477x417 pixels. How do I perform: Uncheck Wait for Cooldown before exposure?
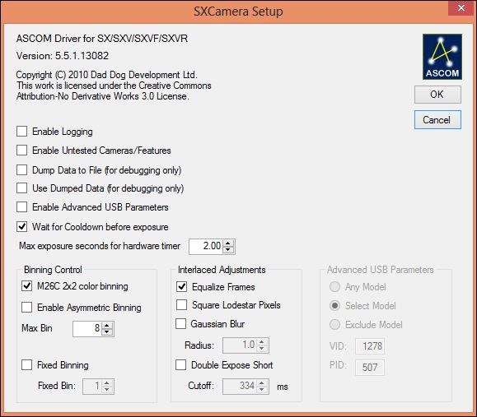[22, 227]
